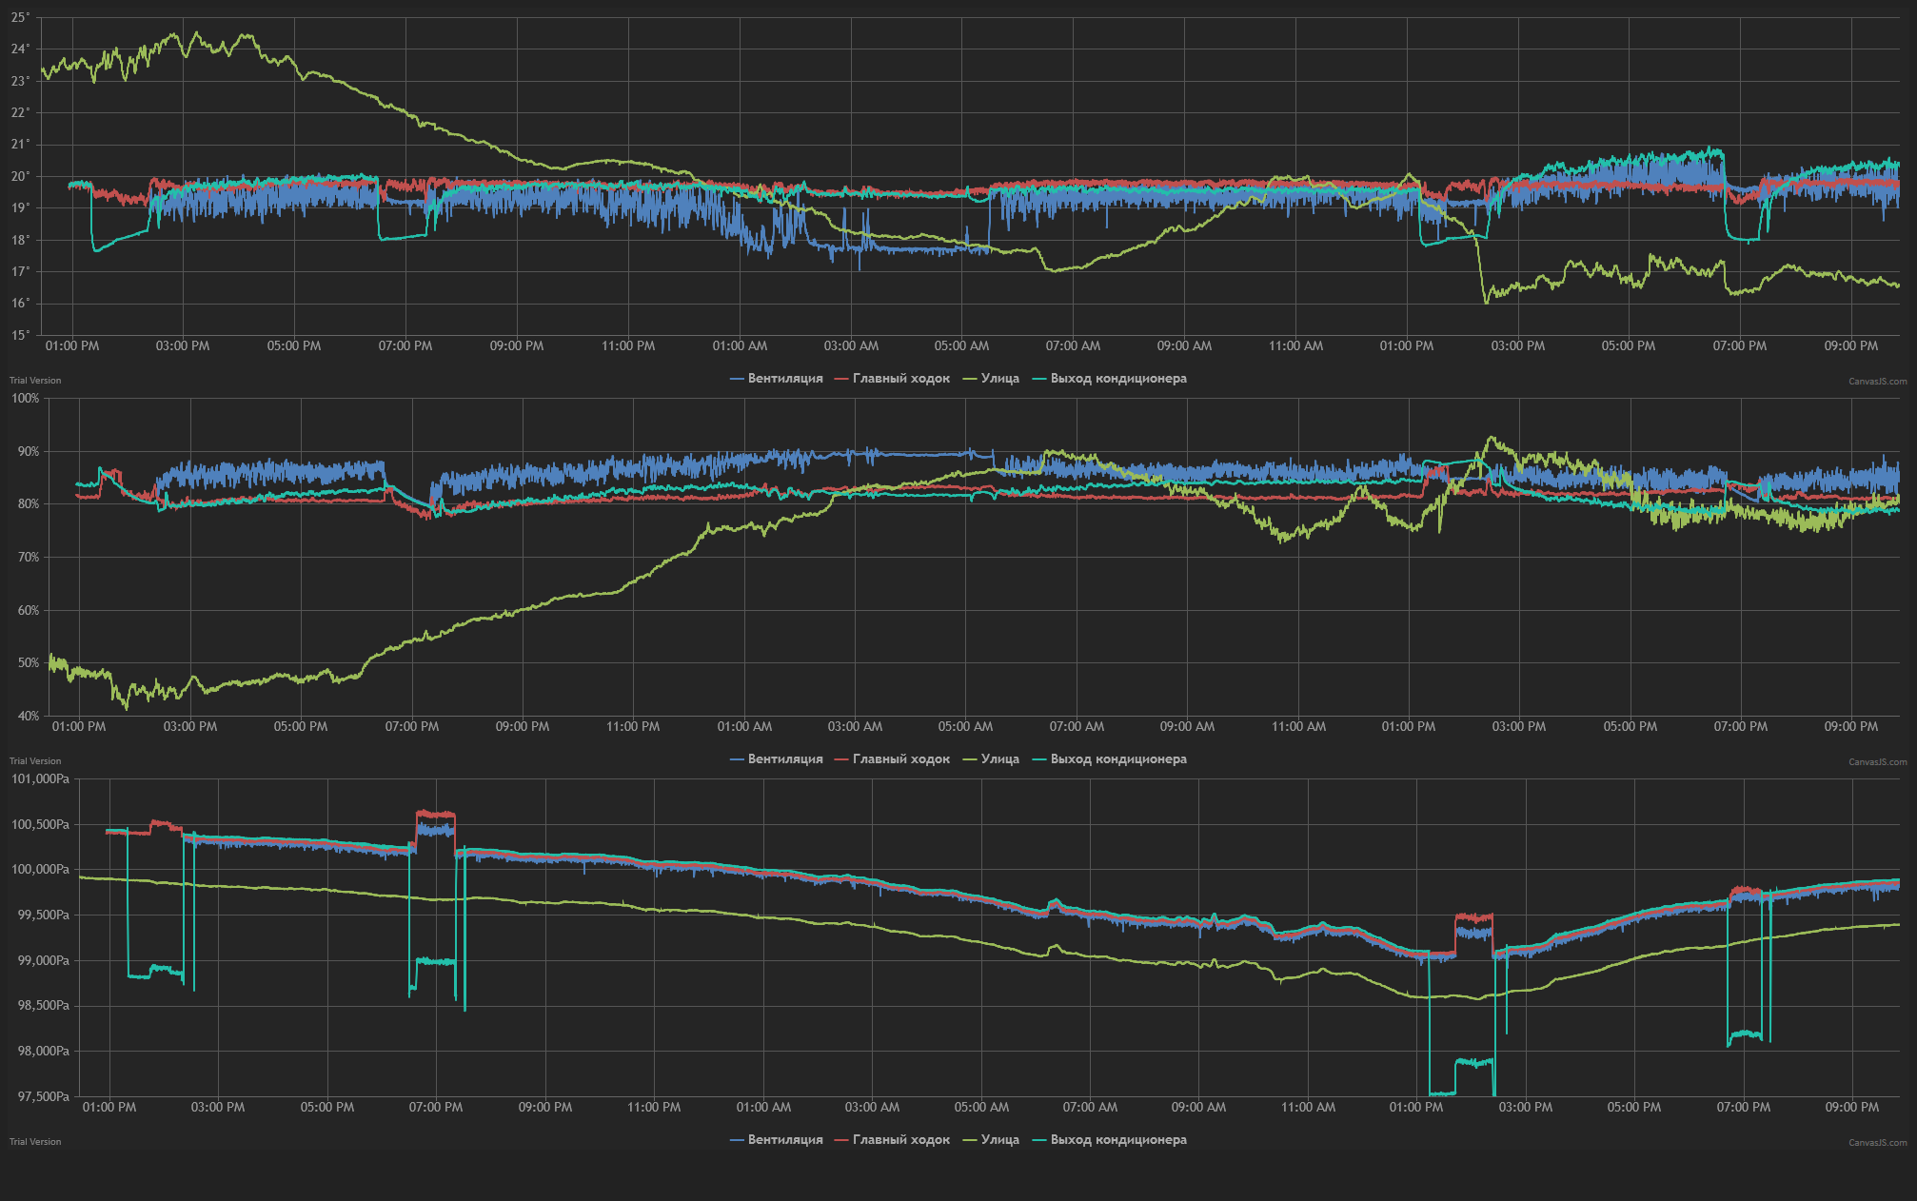Click the 101,000Pa axis label

(x=40, y=778)
